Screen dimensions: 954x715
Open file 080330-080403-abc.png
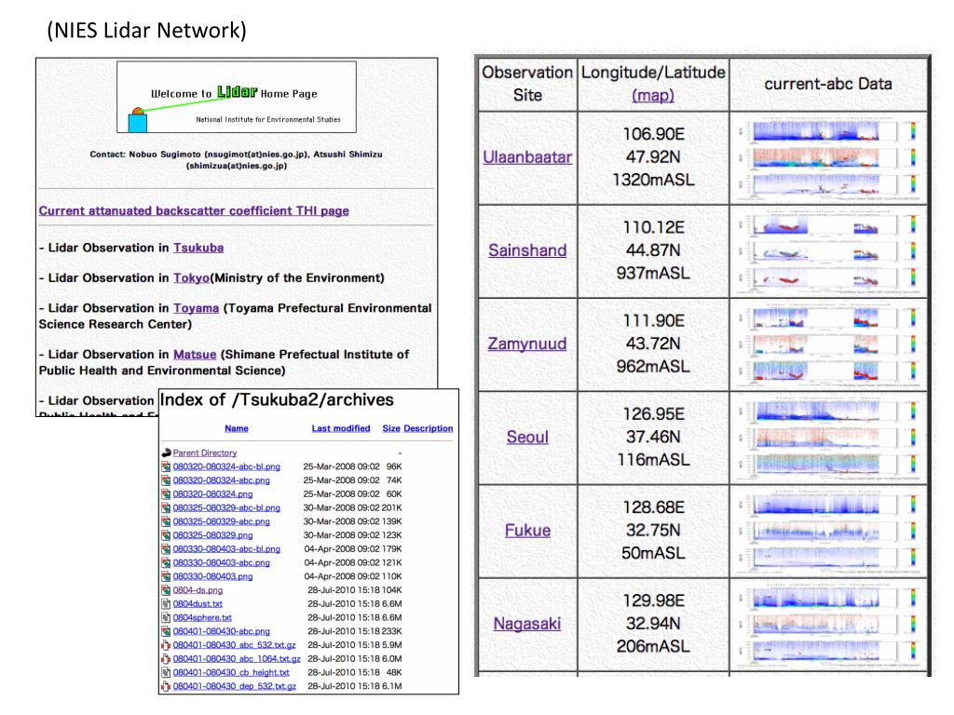222,562
